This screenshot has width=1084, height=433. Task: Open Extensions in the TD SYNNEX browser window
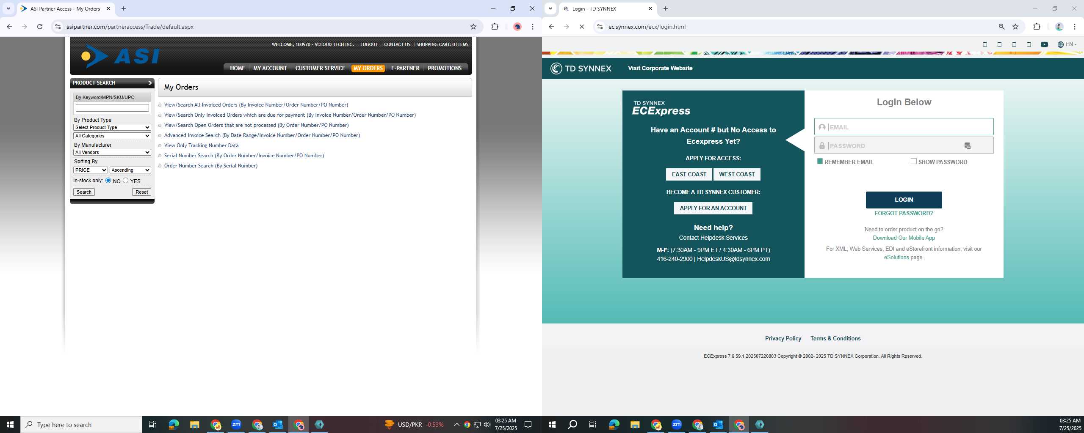tap(1037, 27)
